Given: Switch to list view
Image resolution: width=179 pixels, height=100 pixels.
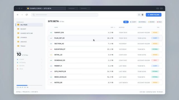Looking at the screenshot, I should pyautogui.click(x=142, y=15).
